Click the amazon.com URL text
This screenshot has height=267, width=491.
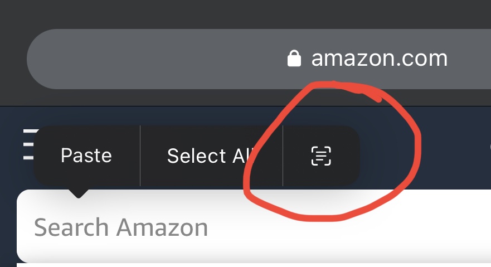click(x=379, y=58)
